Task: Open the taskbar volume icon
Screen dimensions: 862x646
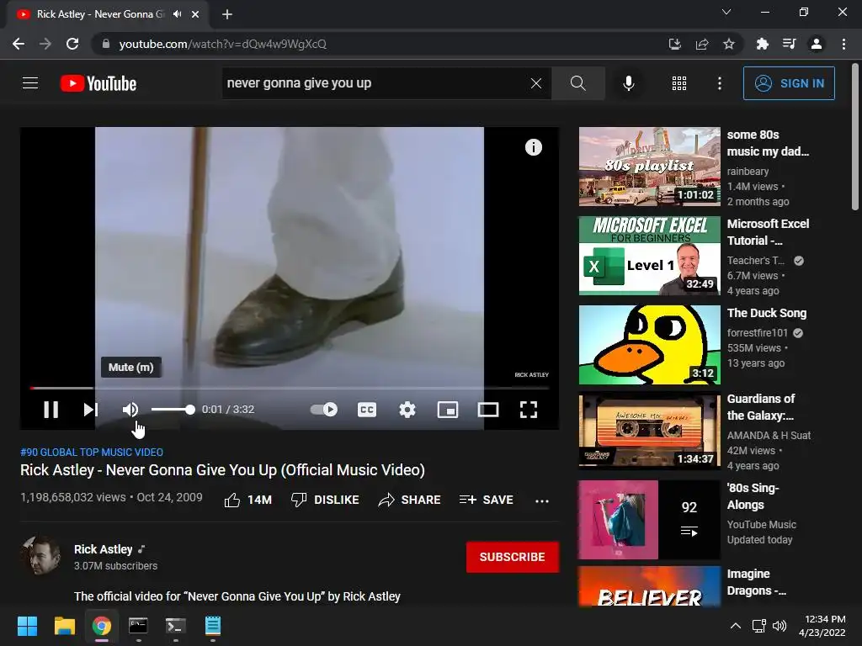Action: pos(780,626)
